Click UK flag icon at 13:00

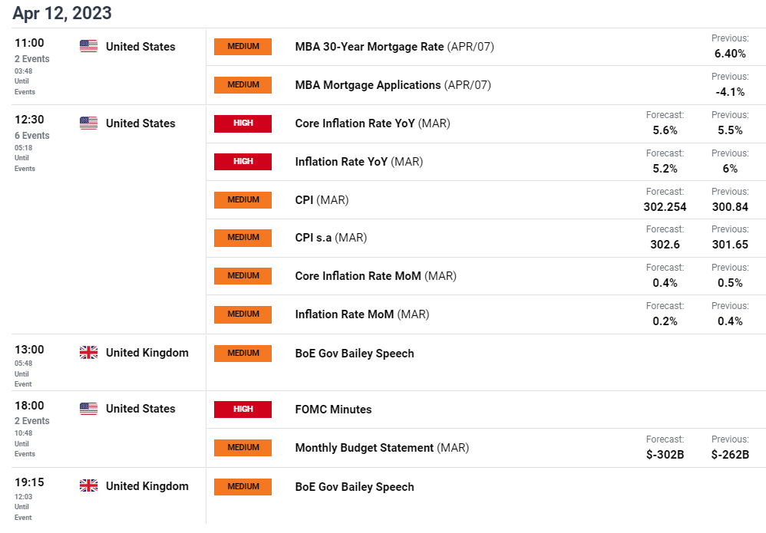pyautogui.click(x=88, y=353)
